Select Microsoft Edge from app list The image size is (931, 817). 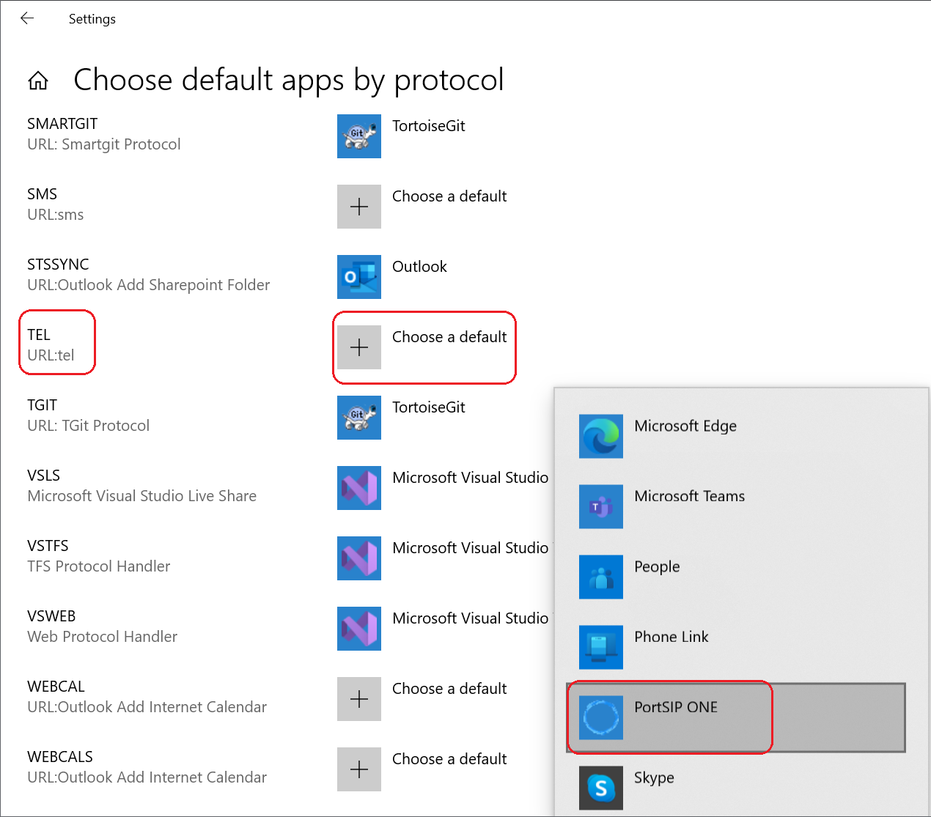pos(685,426)
